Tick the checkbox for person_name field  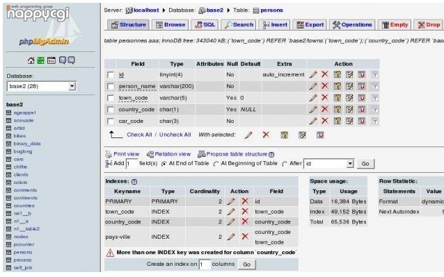click(111, 86)
